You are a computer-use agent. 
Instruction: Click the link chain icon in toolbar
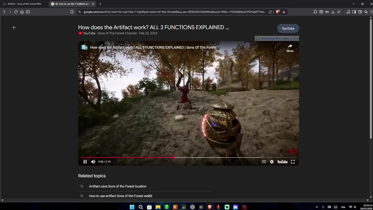click(x=339, y=12)
